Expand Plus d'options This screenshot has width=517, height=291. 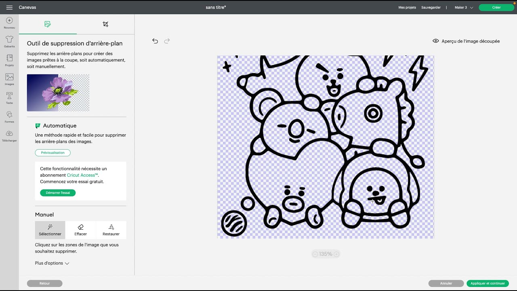(52, 263)
